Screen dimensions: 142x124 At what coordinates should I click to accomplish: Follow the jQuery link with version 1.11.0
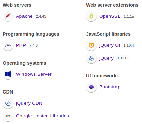pos(106,58)
